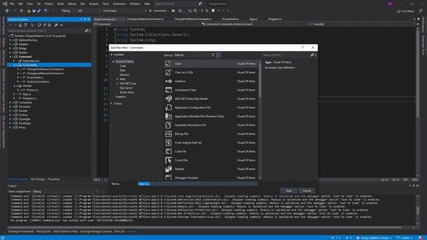
Task: Expand the Composite project node
Action: (x=10, y=103)
